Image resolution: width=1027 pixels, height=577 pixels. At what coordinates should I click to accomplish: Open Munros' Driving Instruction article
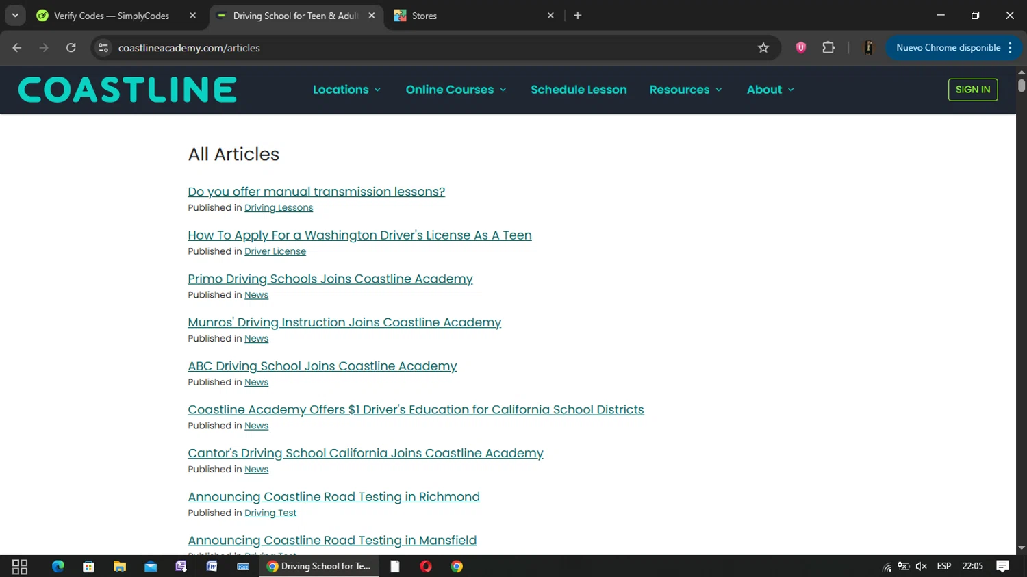click(344, 322)
